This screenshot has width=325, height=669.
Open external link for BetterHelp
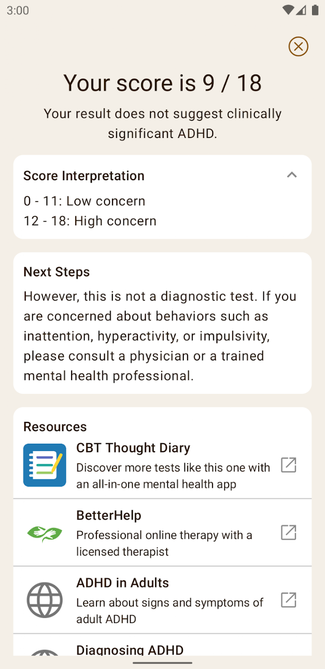pyautogui.click(x=288, y=532)
